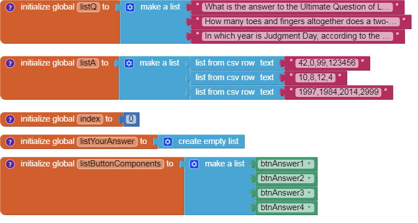The height and width of the screenshot is (223, 418).
Task: Click the question mark on index block
Action: pyautogui.click(x=10, y=119)
